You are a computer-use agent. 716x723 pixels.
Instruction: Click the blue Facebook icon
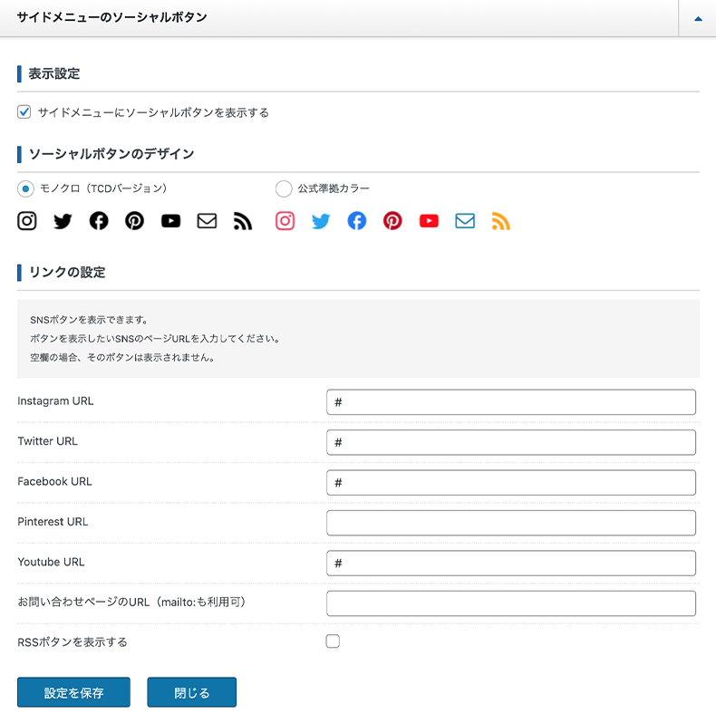(x=357, y=221)
